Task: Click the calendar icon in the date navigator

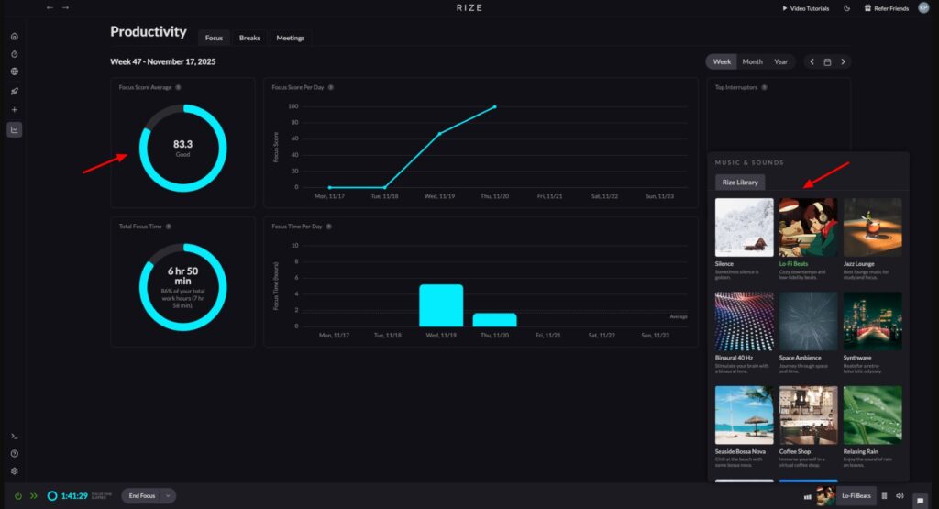Action: coord(827,61)
